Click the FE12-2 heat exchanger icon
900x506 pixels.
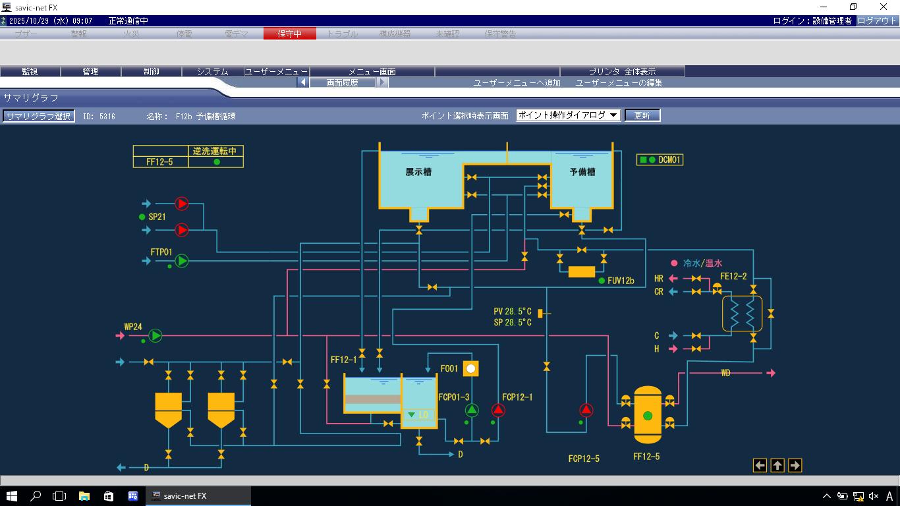tap(742, 314)
